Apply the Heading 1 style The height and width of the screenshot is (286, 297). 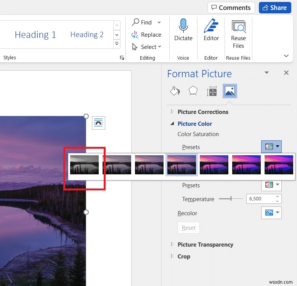[35, 34]
